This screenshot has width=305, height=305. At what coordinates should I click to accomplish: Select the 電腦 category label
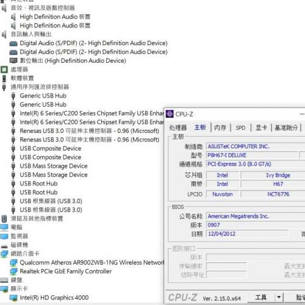click(x=16, y=228)
